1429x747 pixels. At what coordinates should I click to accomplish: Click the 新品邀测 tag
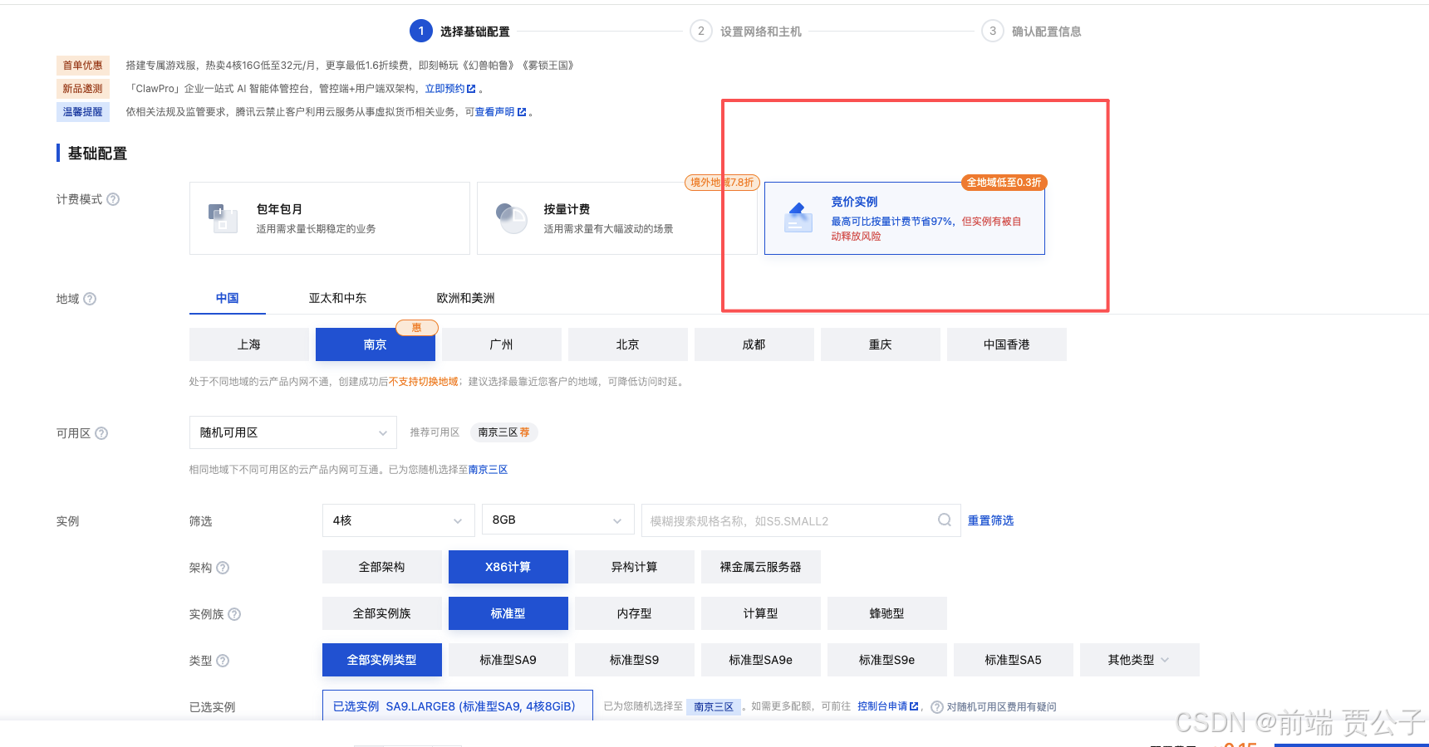83,89
